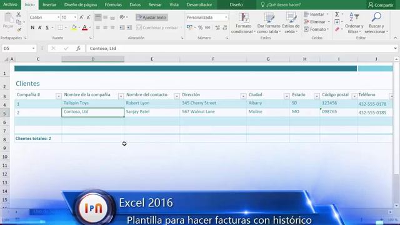Viewport: 400px width, 225px height.
Task: Open the font name Calibri dropdown
Action: (x=58, y=17)
